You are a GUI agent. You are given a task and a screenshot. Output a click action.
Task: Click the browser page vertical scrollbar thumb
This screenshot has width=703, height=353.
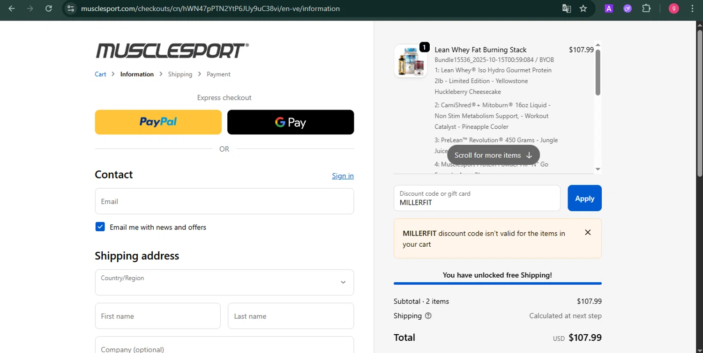(x=700, y=103)
